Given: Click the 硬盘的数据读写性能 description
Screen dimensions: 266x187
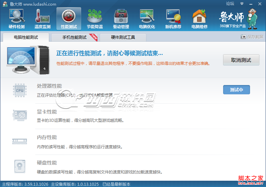Looking at the screenshot, I should pyautogui.click(x=100, y=172).
